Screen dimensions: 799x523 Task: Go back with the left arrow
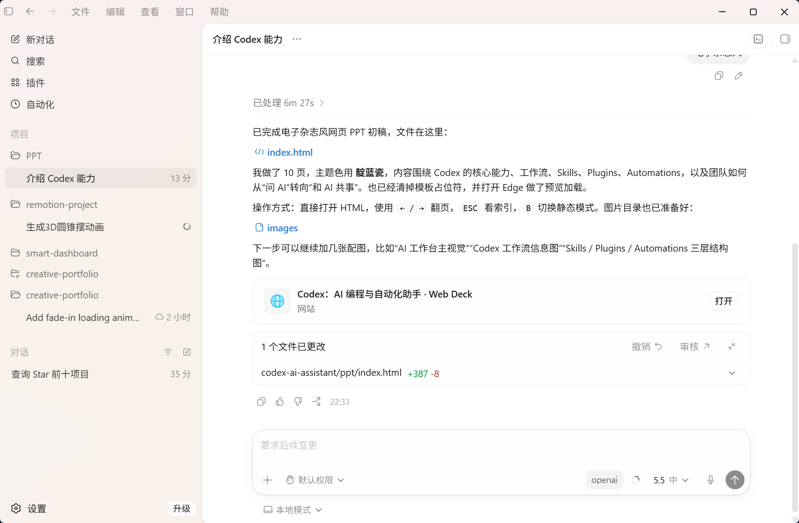click(x=30, y=12)
